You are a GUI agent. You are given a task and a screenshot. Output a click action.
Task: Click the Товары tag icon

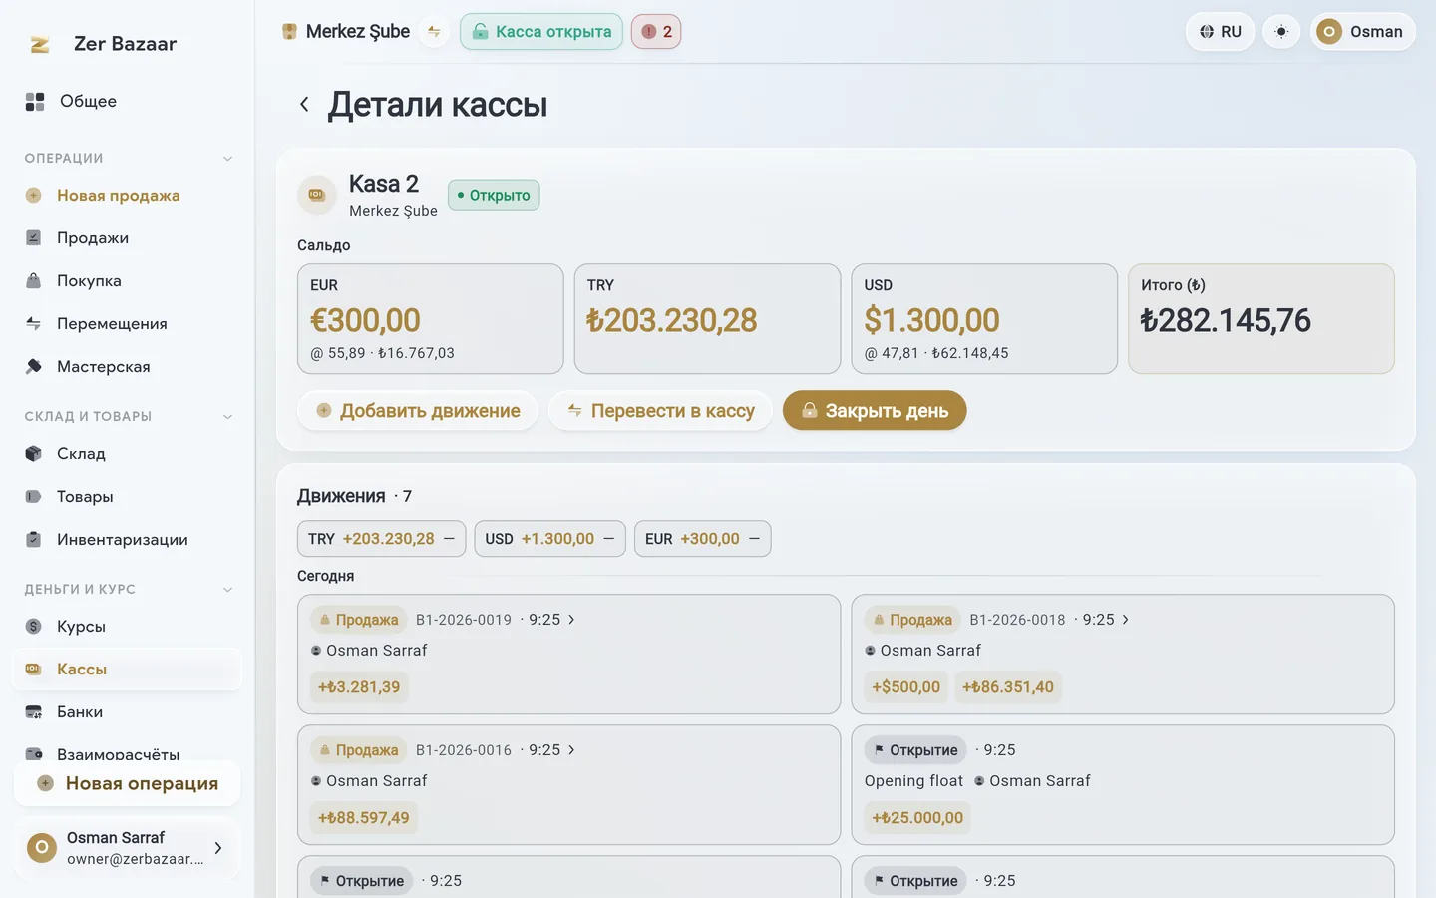[x=34, y=497]
